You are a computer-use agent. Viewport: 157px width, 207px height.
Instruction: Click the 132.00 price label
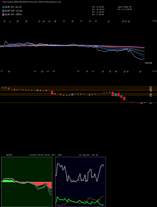tap(148, 63)
